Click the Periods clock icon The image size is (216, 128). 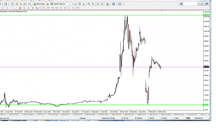click(113, 4)
